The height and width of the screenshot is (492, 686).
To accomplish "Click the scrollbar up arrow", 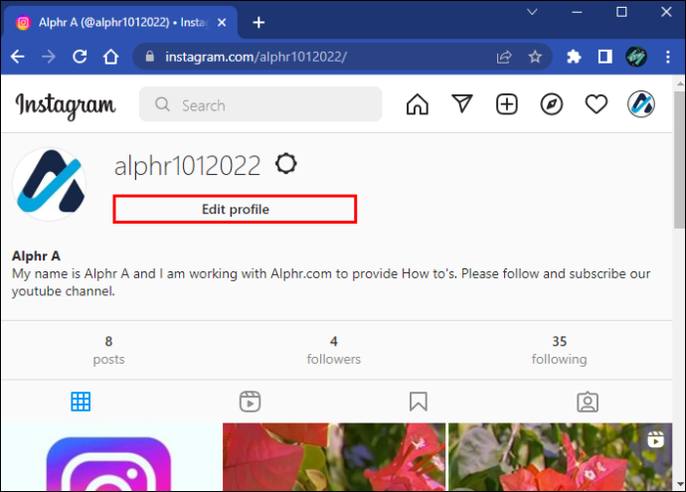I will coord(680,82).
